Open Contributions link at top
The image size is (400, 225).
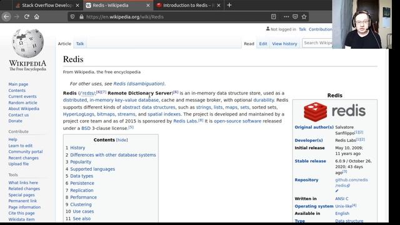[x=321, y=29]
